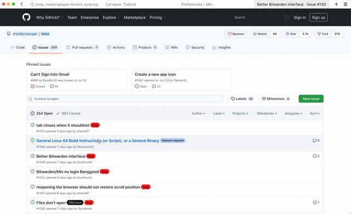Click the repository icon beside minbrowser

[x=9, y=34]
